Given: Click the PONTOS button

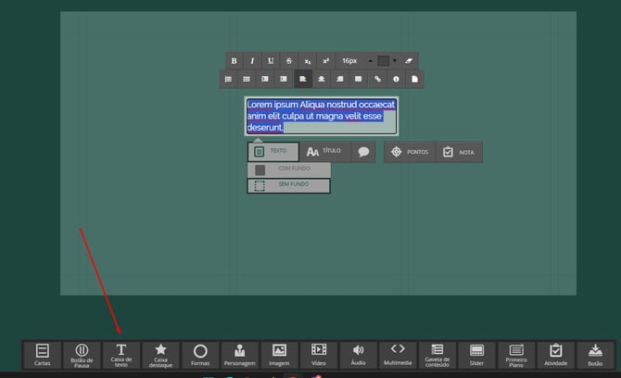Looking at the screenshot, I should [x=409, y=152].
